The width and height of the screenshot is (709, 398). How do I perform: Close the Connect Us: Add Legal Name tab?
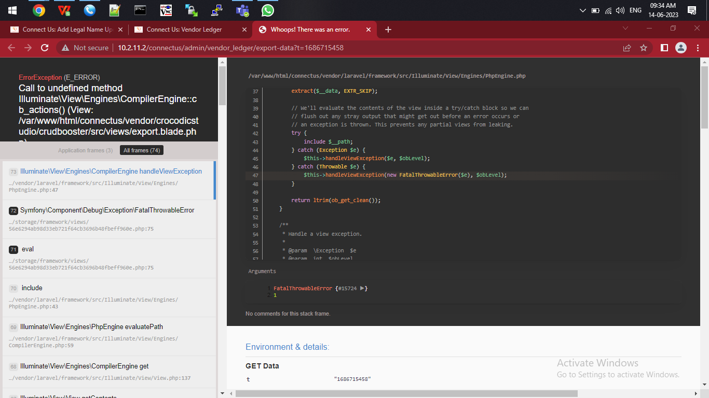click(120, 30)
